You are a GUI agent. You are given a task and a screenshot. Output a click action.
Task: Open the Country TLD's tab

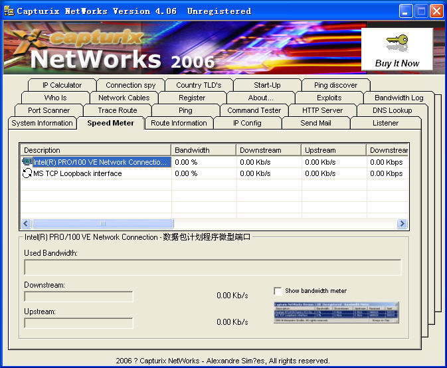[199, 85]
